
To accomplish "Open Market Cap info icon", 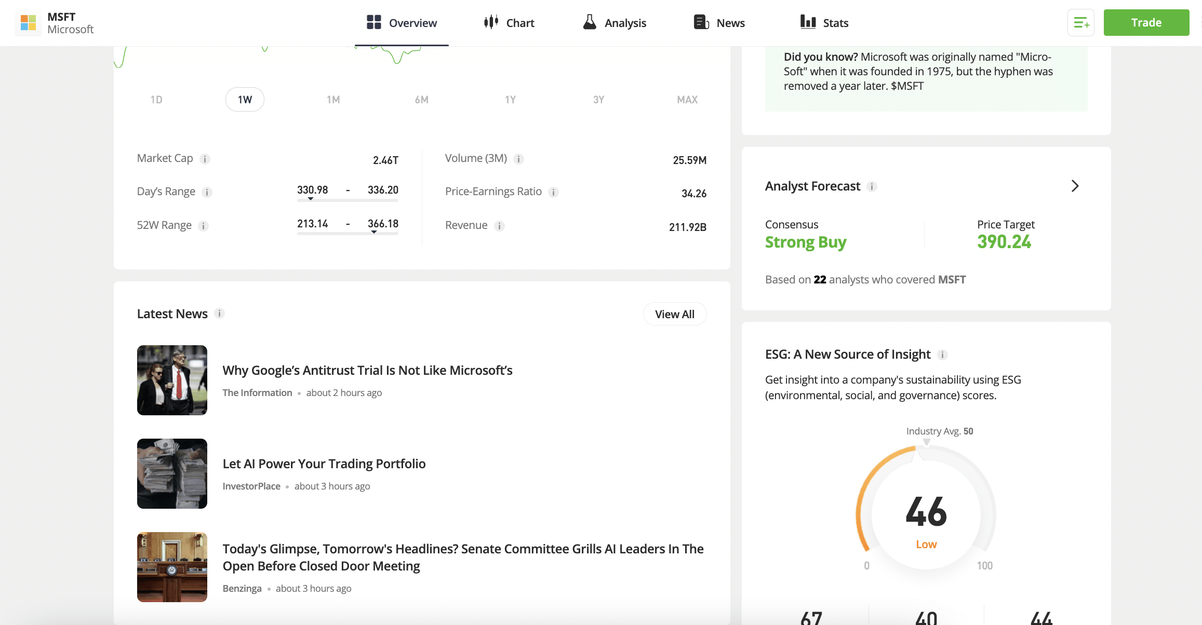I will [x=205, y=159].
